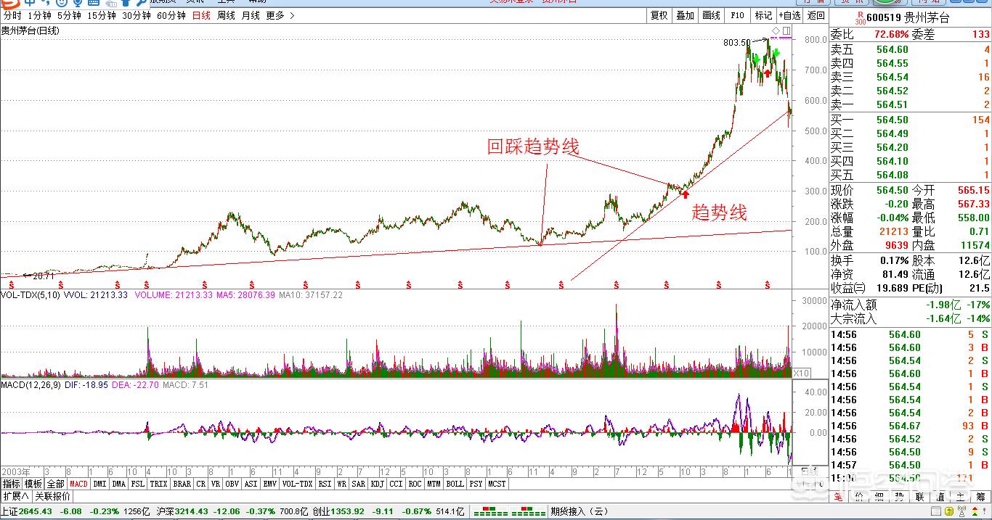Select the MTM indicator tab
992x520 pixels.
click(x=434, y=484)
